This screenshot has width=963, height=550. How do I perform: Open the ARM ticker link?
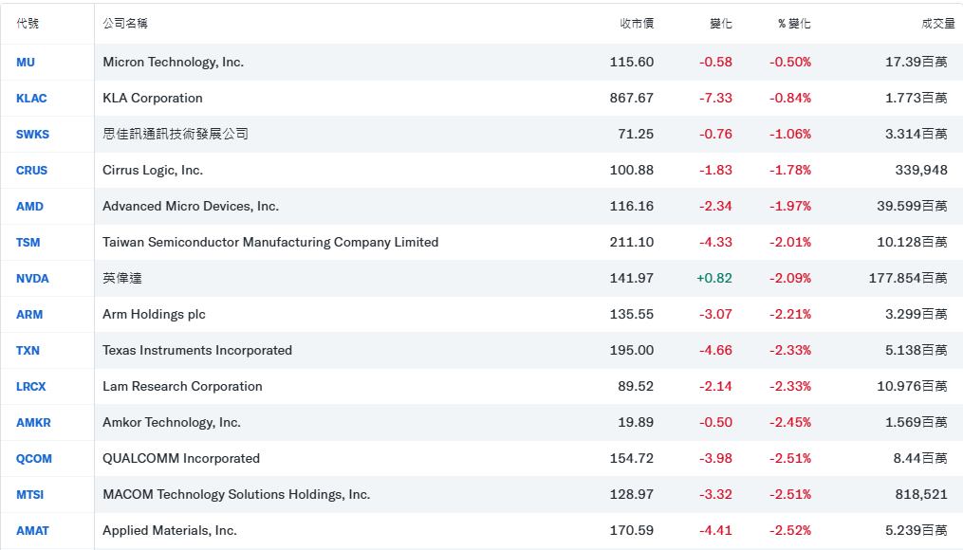(x=29, y=315)
